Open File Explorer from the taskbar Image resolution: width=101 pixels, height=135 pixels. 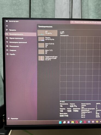pyautogui.click(x=73, y=122)
